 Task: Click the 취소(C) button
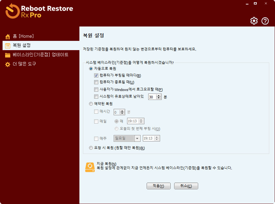[186, 186]
